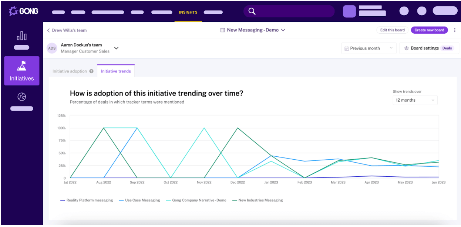Screen dimensions: 461x227
Task: Open Board settings
Action: 429,48
